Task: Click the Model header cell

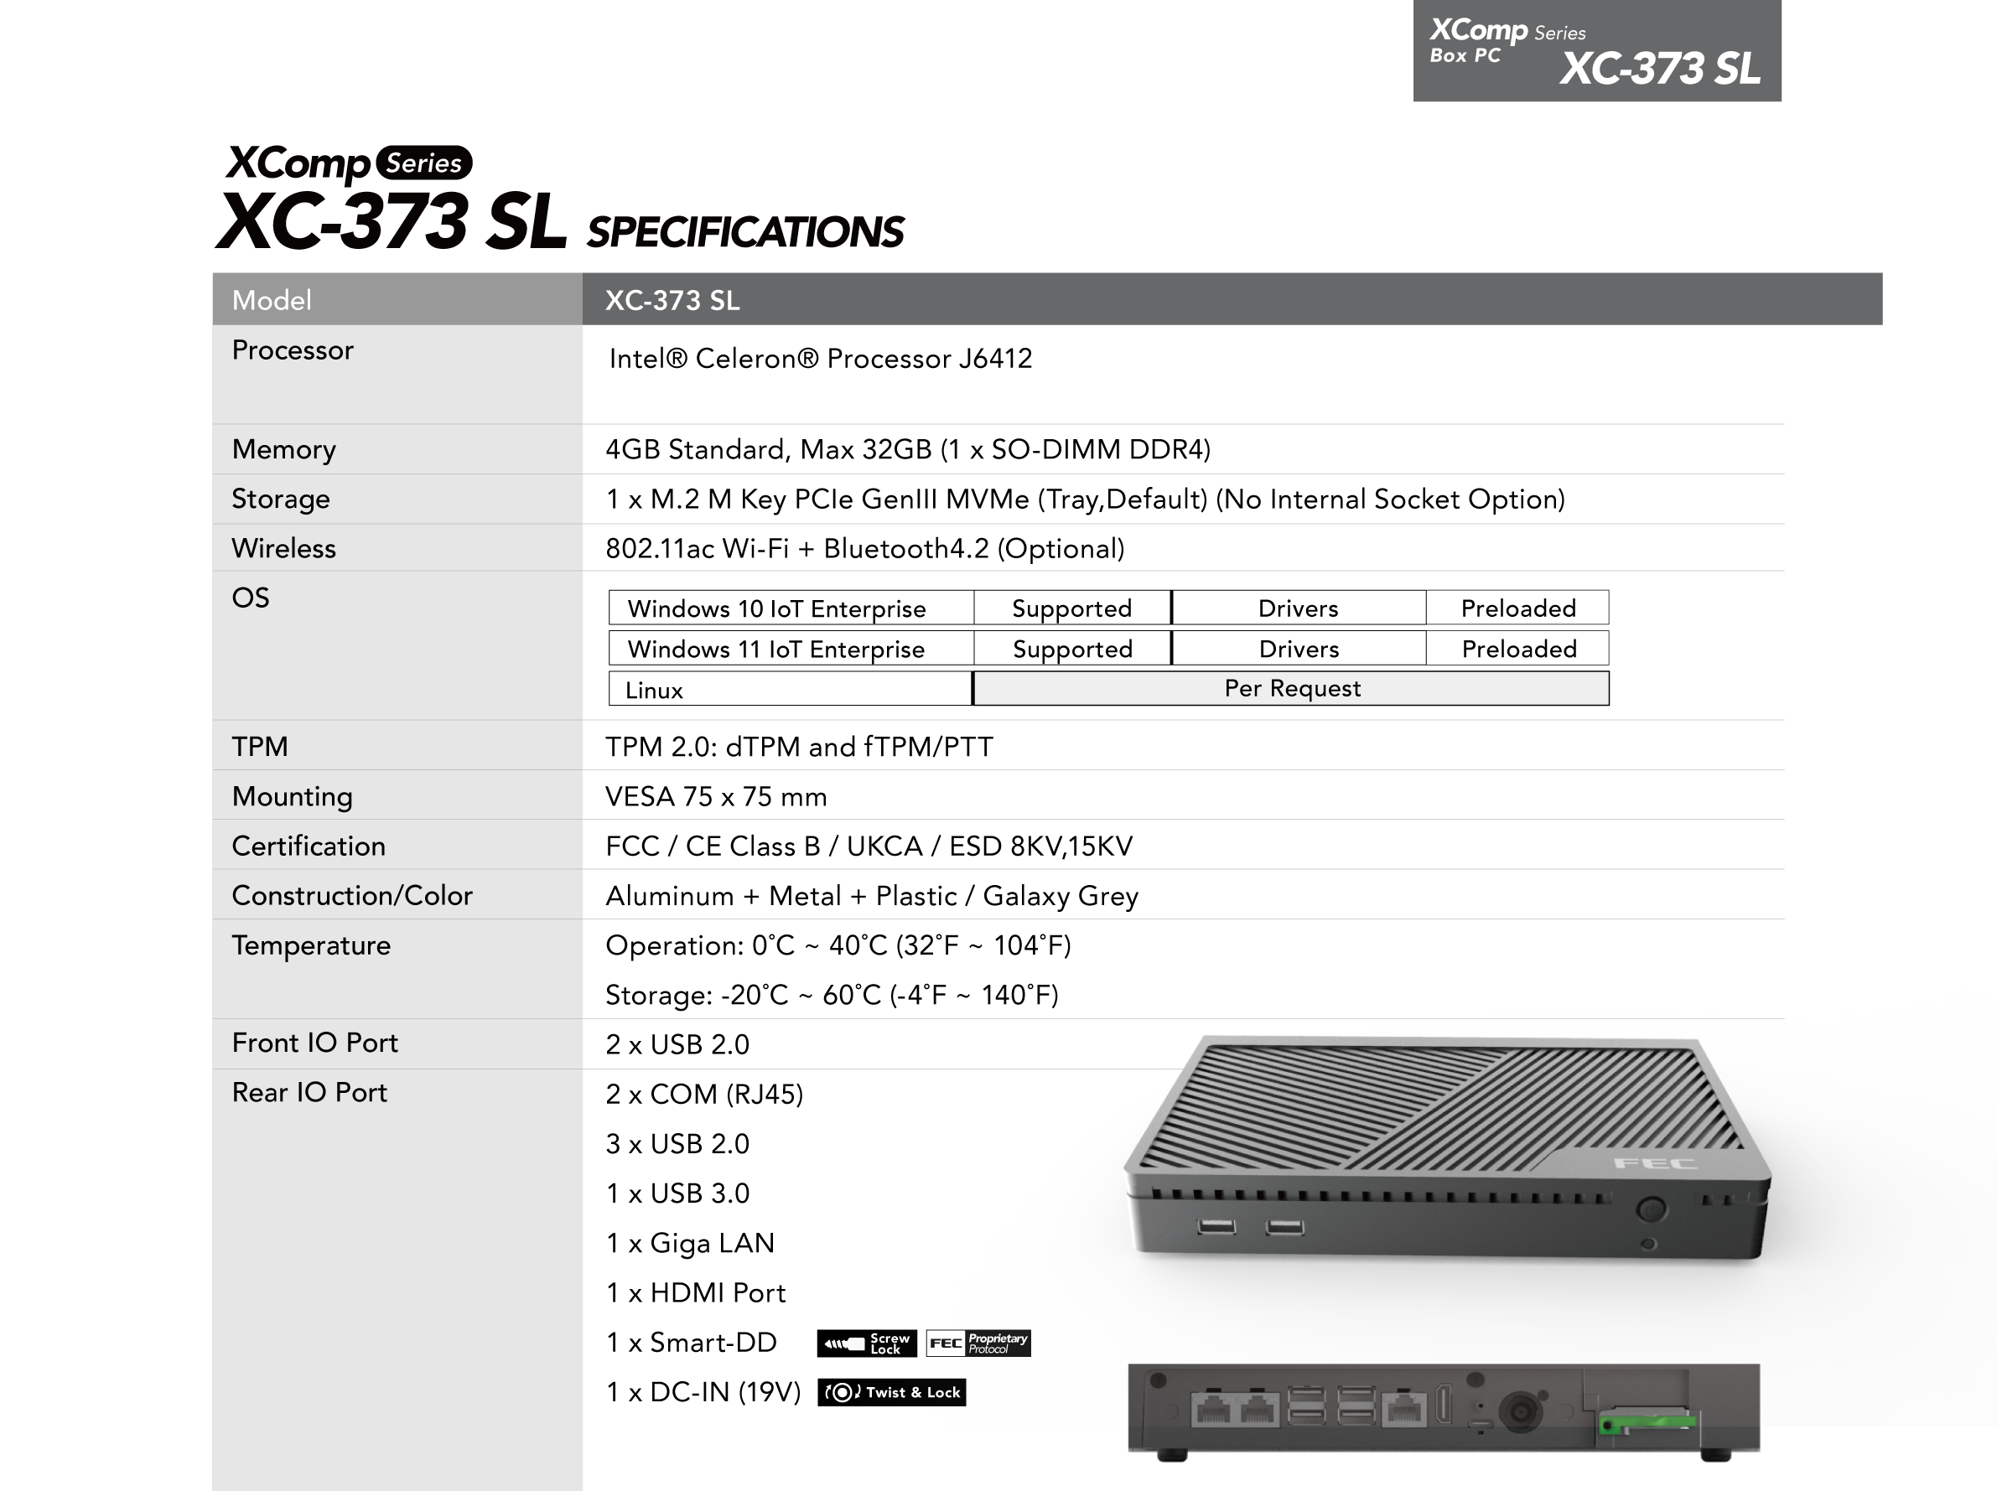Action: 397,300
